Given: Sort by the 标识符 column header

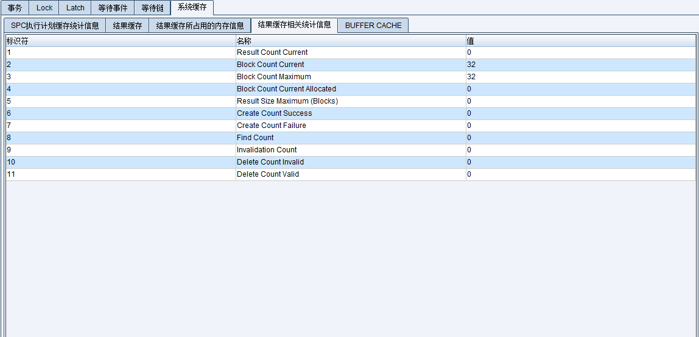Looking at the screenshot, I should click(x=121, y=41).
